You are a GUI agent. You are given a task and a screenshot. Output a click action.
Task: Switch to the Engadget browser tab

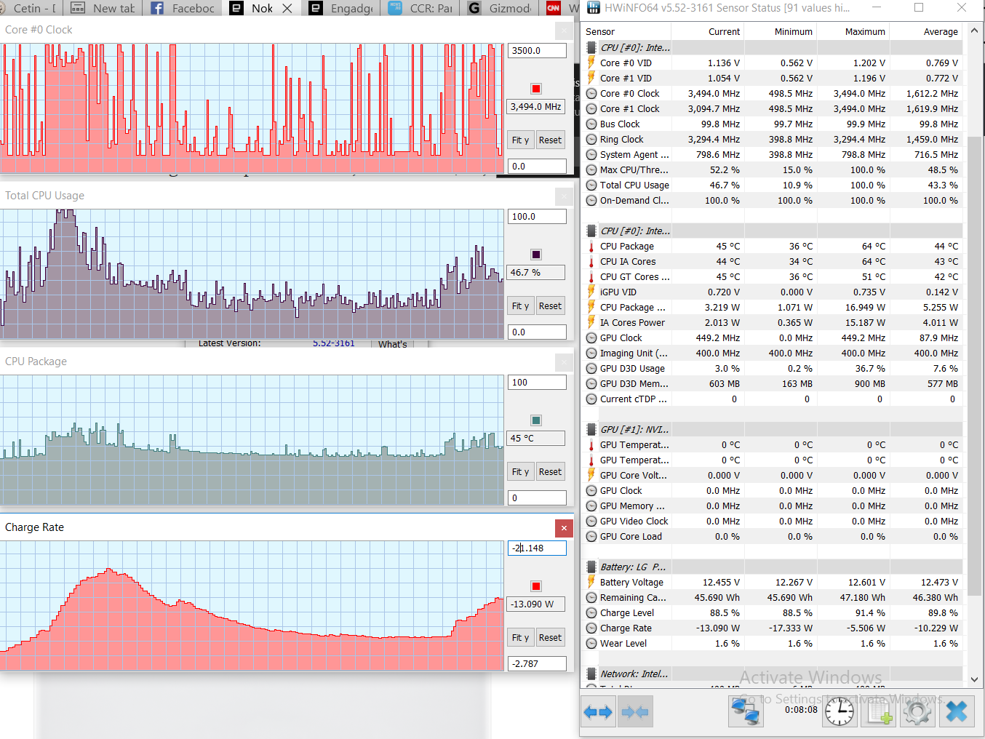(341, 8)
